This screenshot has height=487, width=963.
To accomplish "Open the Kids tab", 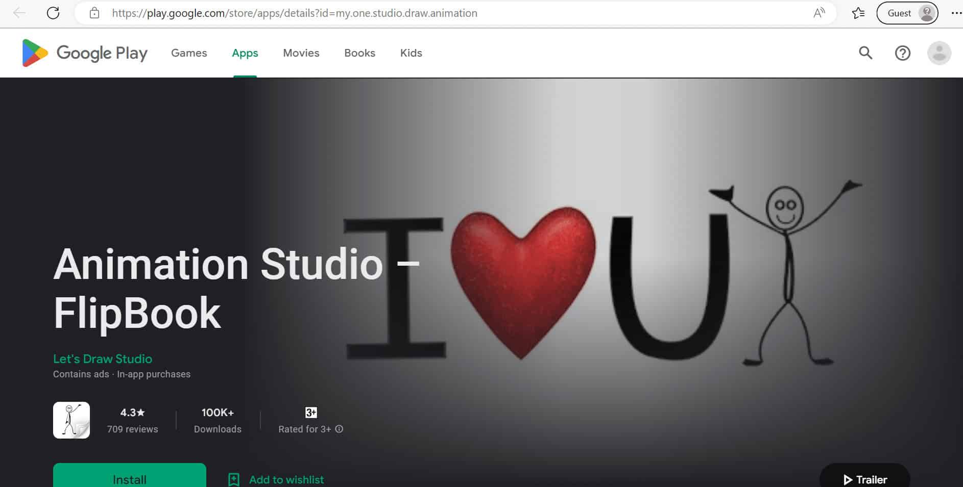I will pos(411,53).
